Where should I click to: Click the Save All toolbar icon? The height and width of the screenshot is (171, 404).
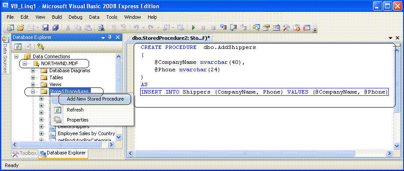pos(55,28)
